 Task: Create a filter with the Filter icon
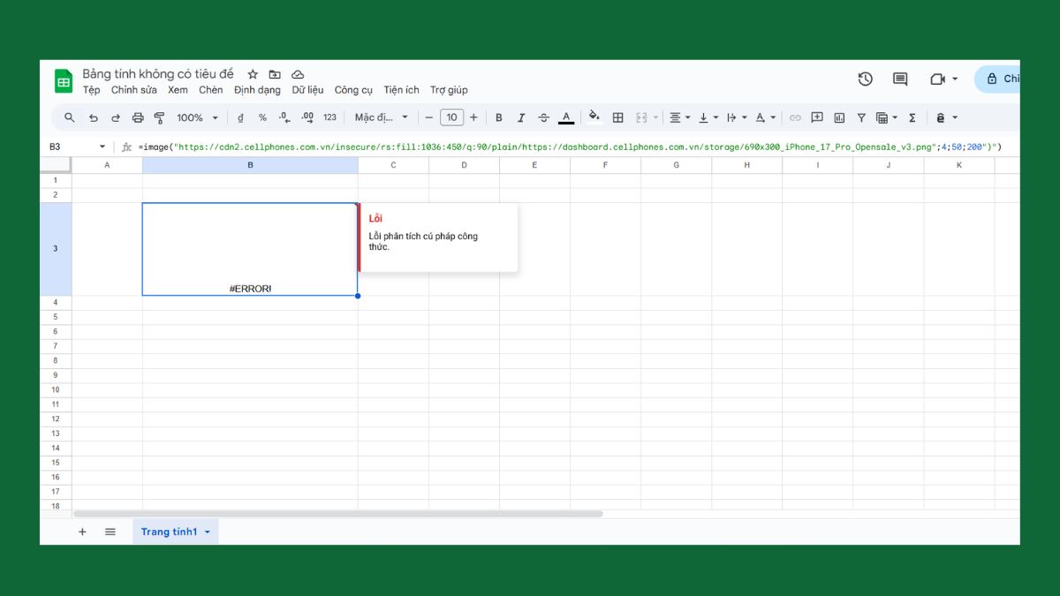coord(861,117)
